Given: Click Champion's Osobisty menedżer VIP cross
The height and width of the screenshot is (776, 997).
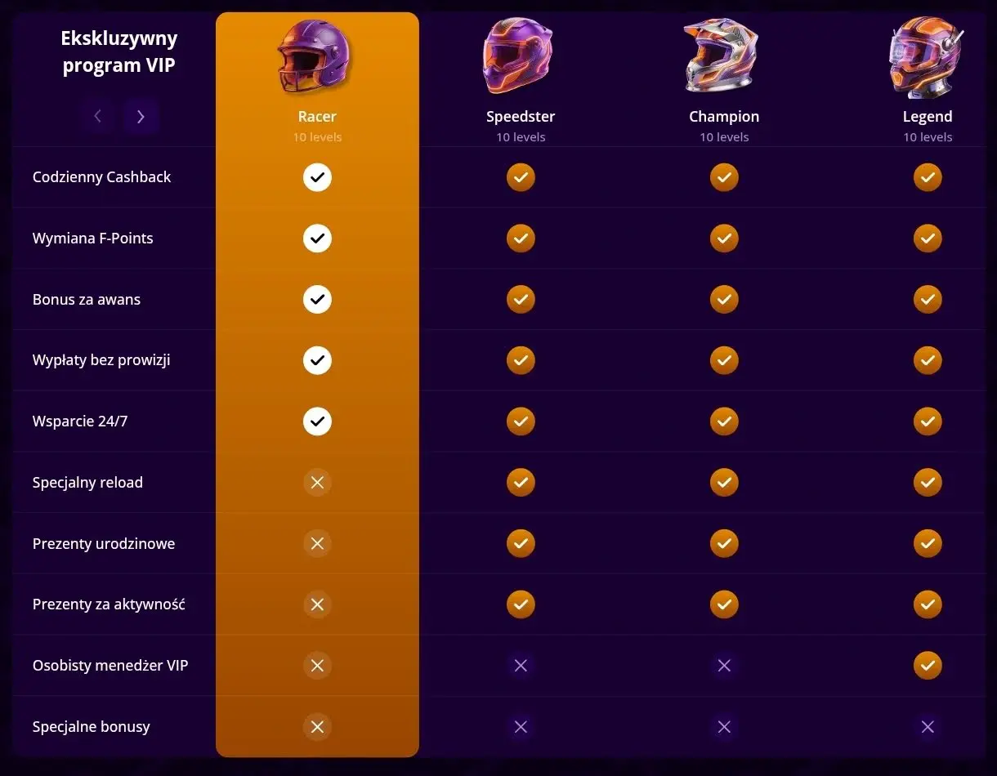Looking at the screenshot, I should coord(724,666).
